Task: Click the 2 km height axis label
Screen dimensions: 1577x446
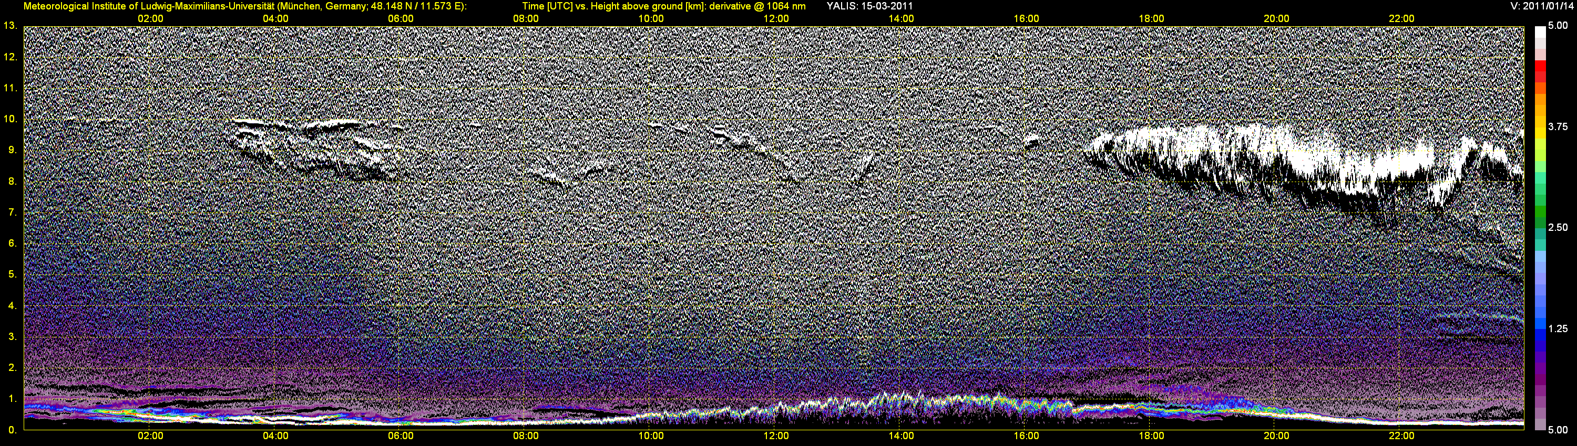Action: pyautogui.click(x=12, y=367)
